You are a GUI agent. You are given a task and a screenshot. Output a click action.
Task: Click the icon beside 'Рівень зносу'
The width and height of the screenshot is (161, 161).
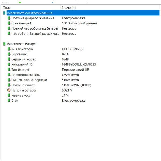(9, 95)
